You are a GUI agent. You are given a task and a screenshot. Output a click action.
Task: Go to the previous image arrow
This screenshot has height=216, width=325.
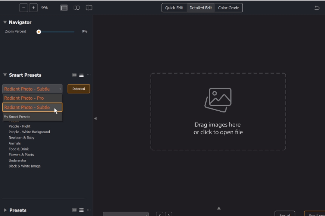point(160,215)
